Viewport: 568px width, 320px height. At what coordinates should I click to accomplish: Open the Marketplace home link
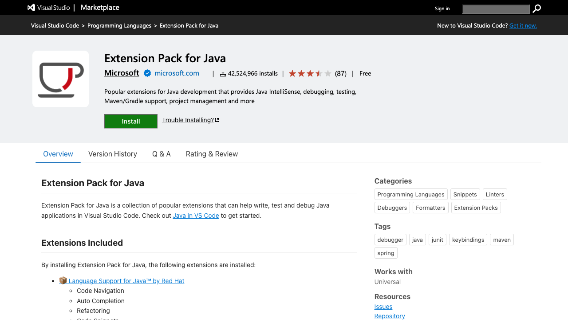[x=100, y=8]
